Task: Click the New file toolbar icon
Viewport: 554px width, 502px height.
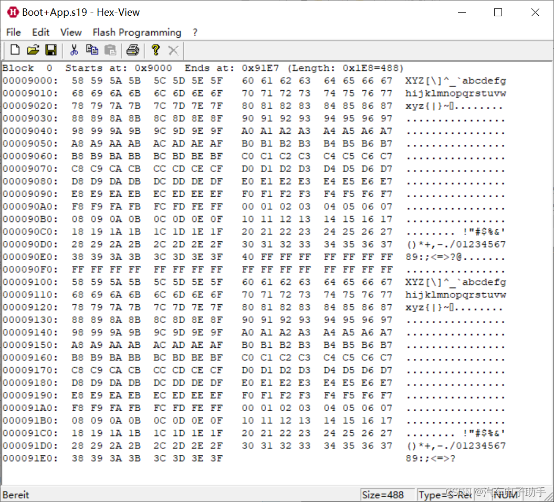Action: coord(15,50)
